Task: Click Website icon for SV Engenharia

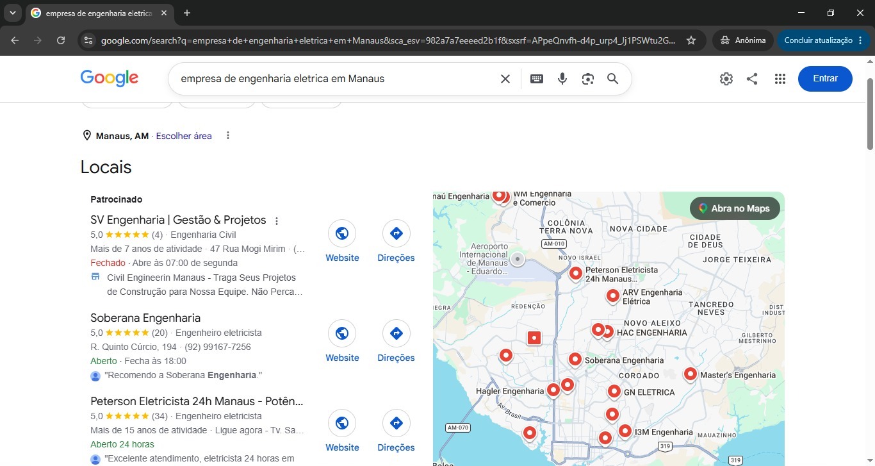Action: click(342, 233)
